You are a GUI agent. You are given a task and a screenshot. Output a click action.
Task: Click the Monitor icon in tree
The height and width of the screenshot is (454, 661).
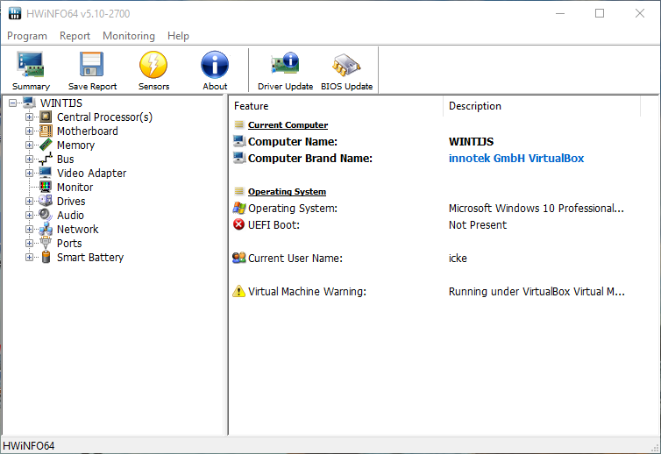[46, 188]
